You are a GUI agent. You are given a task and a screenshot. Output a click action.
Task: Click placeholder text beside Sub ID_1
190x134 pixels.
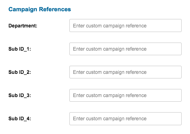[110, 49]
